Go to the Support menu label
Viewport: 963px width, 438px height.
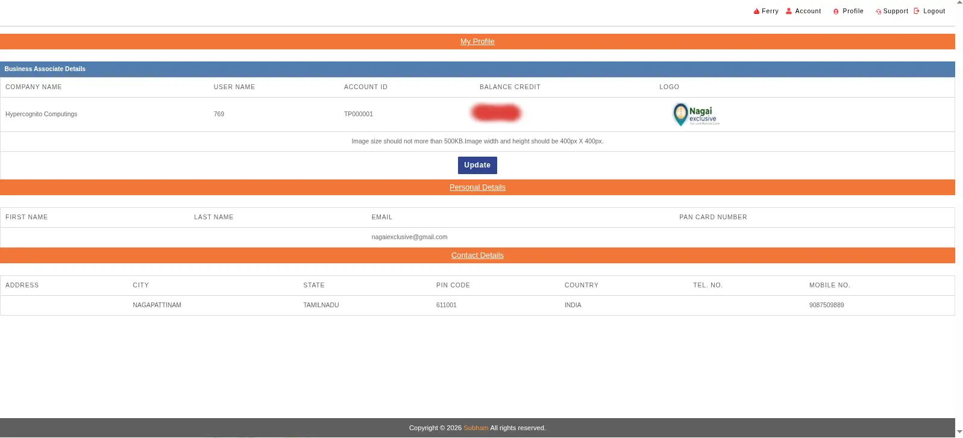click(896, 11)
